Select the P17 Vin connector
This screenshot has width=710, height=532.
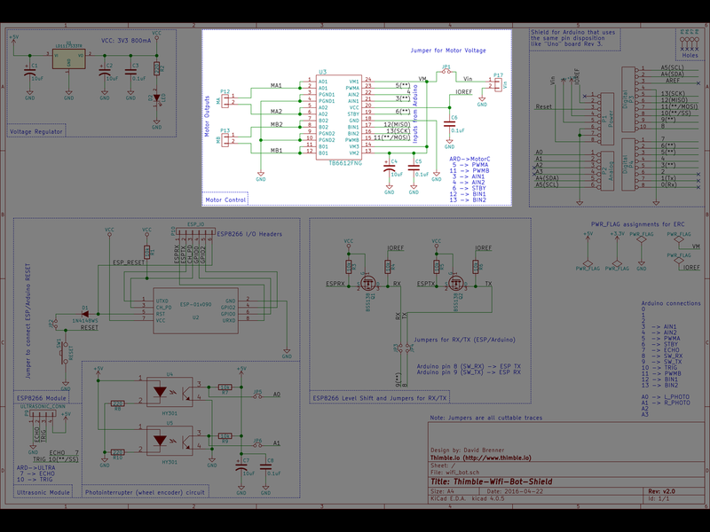pos(498,83)
